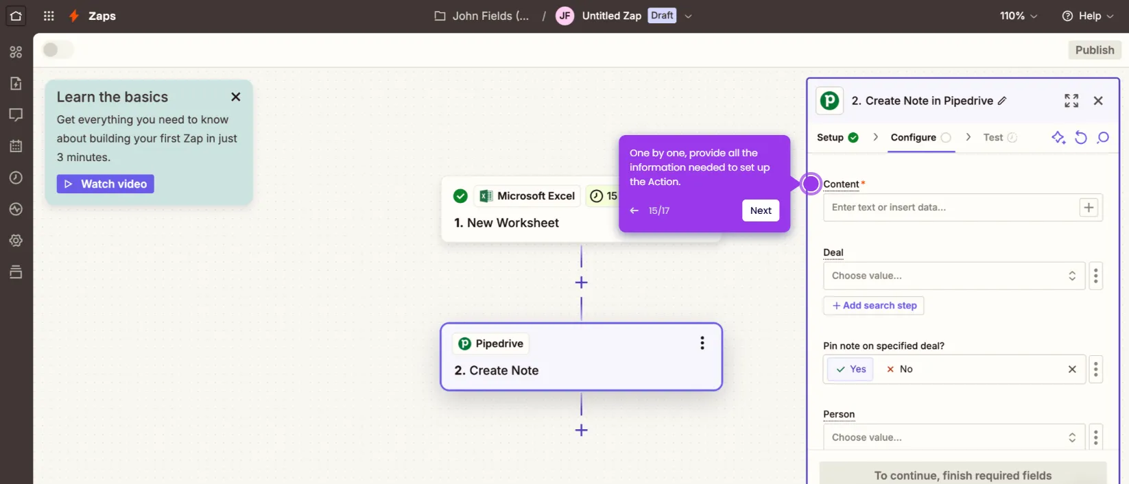1129x484 pixels.
Task: Add a step below Create Note
Action: (581, 431)
